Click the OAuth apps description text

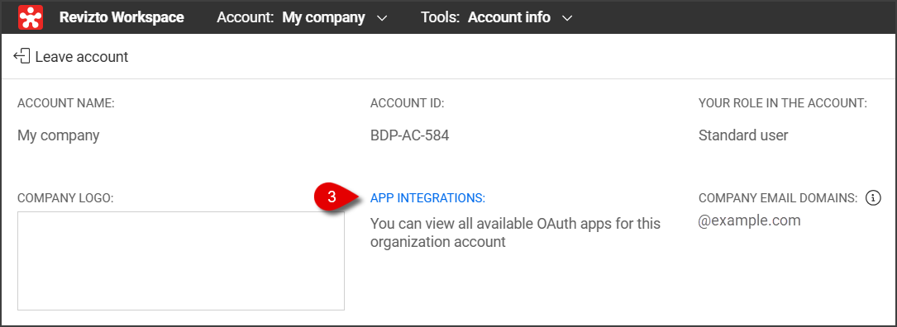[x=515, y=233]
